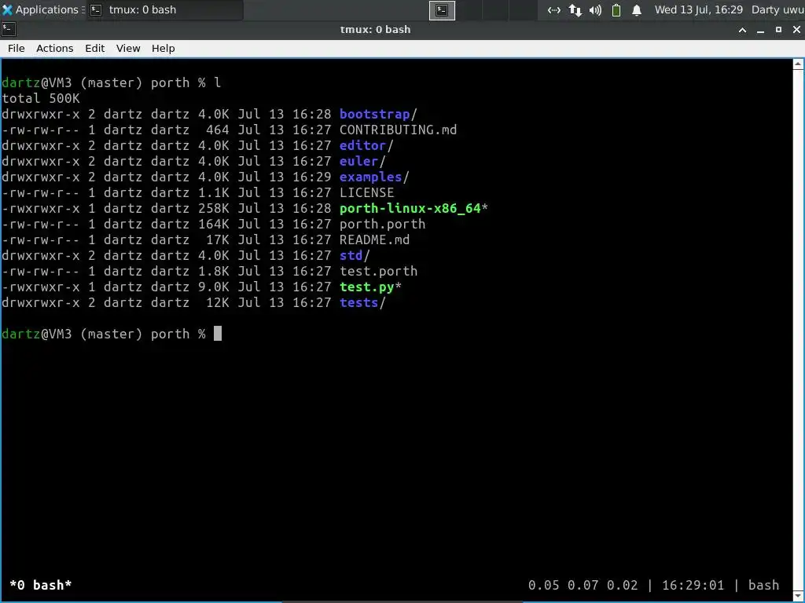Click the 'bash' label in tmux status right
This screenshot has width=805, height=603.
point(763,585)
